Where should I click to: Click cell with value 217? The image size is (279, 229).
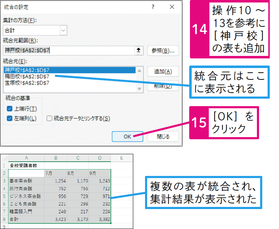click(78, 212)
